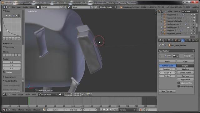Screen dimensions: 200x113
Task: Open Constraints properties tab icon
Action: click(x=179, y=40)
